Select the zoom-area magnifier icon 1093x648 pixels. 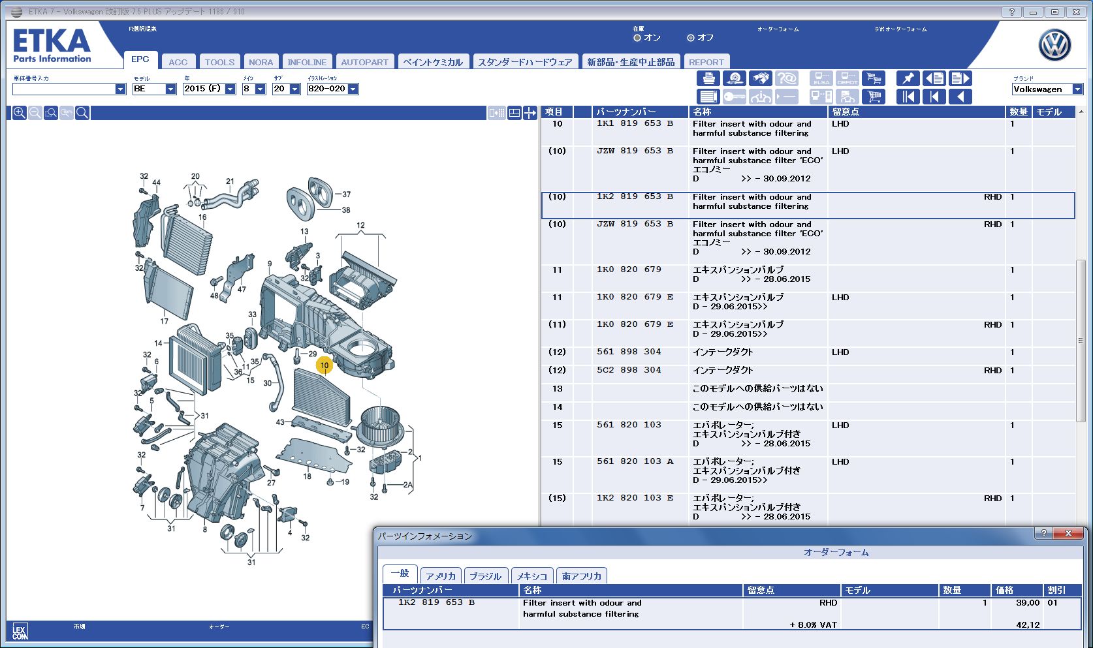coord(51,113)
